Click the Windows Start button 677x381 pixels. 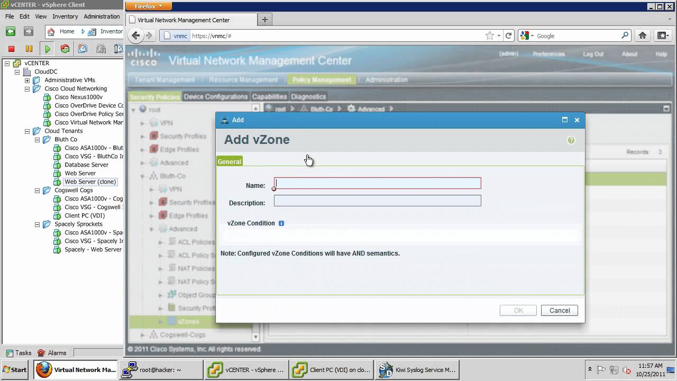[15, 370]
